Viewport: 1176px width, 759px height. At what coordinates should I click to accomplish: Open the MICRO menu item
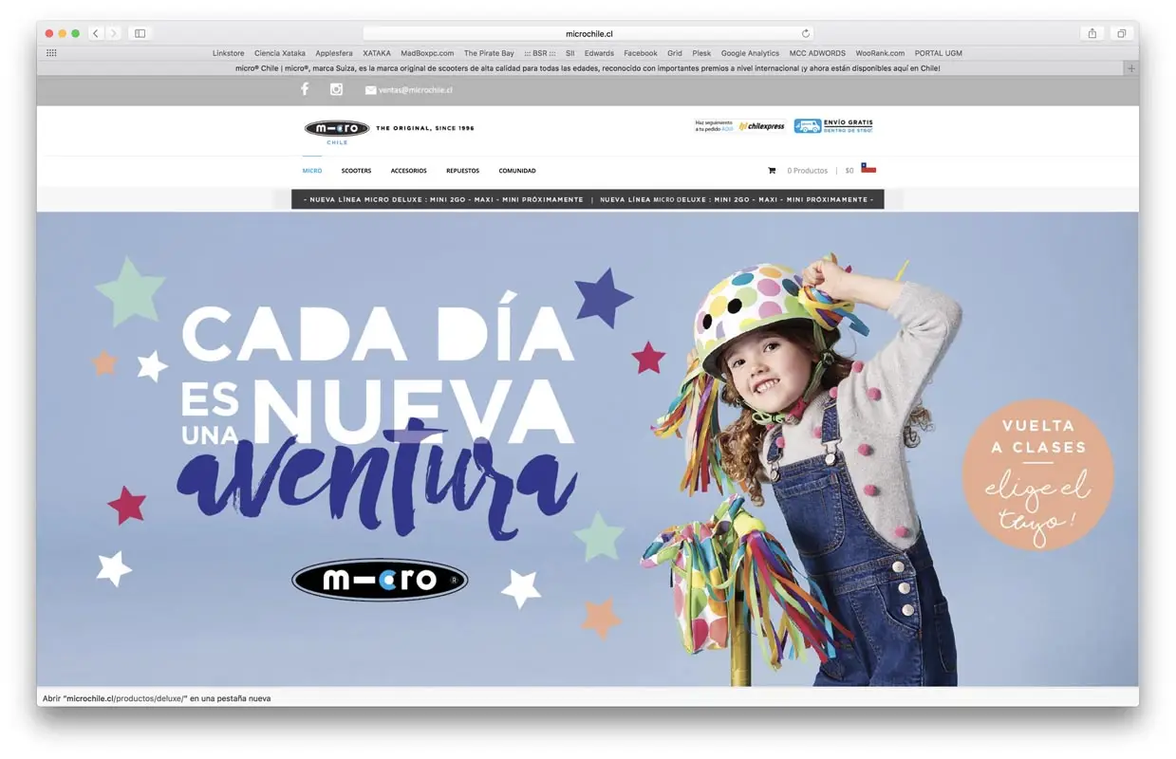312,171
